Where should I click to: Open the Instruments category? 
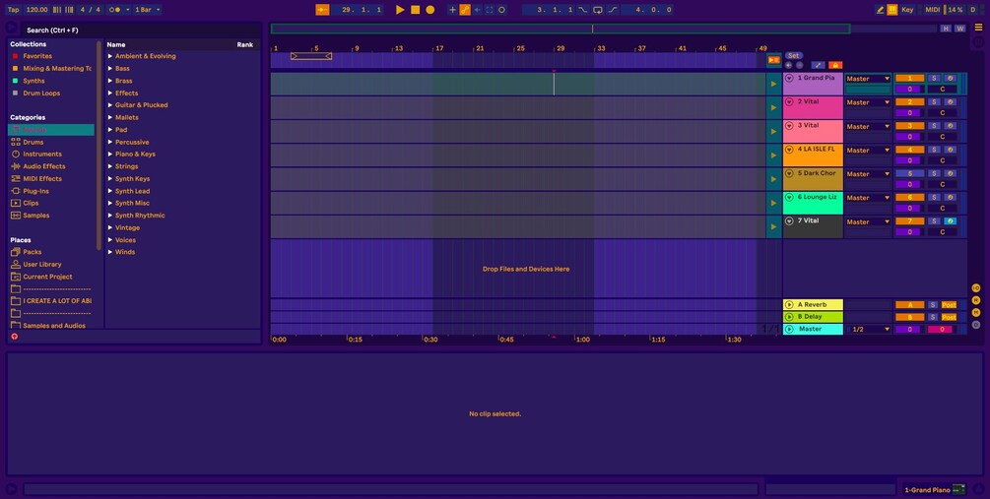(x=42, y=154)
